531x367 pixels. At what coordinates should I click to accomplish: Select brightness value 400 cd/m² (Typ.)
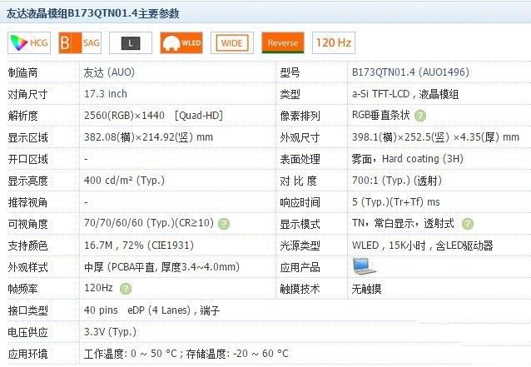pyautogui.click(x=124, y=180)
